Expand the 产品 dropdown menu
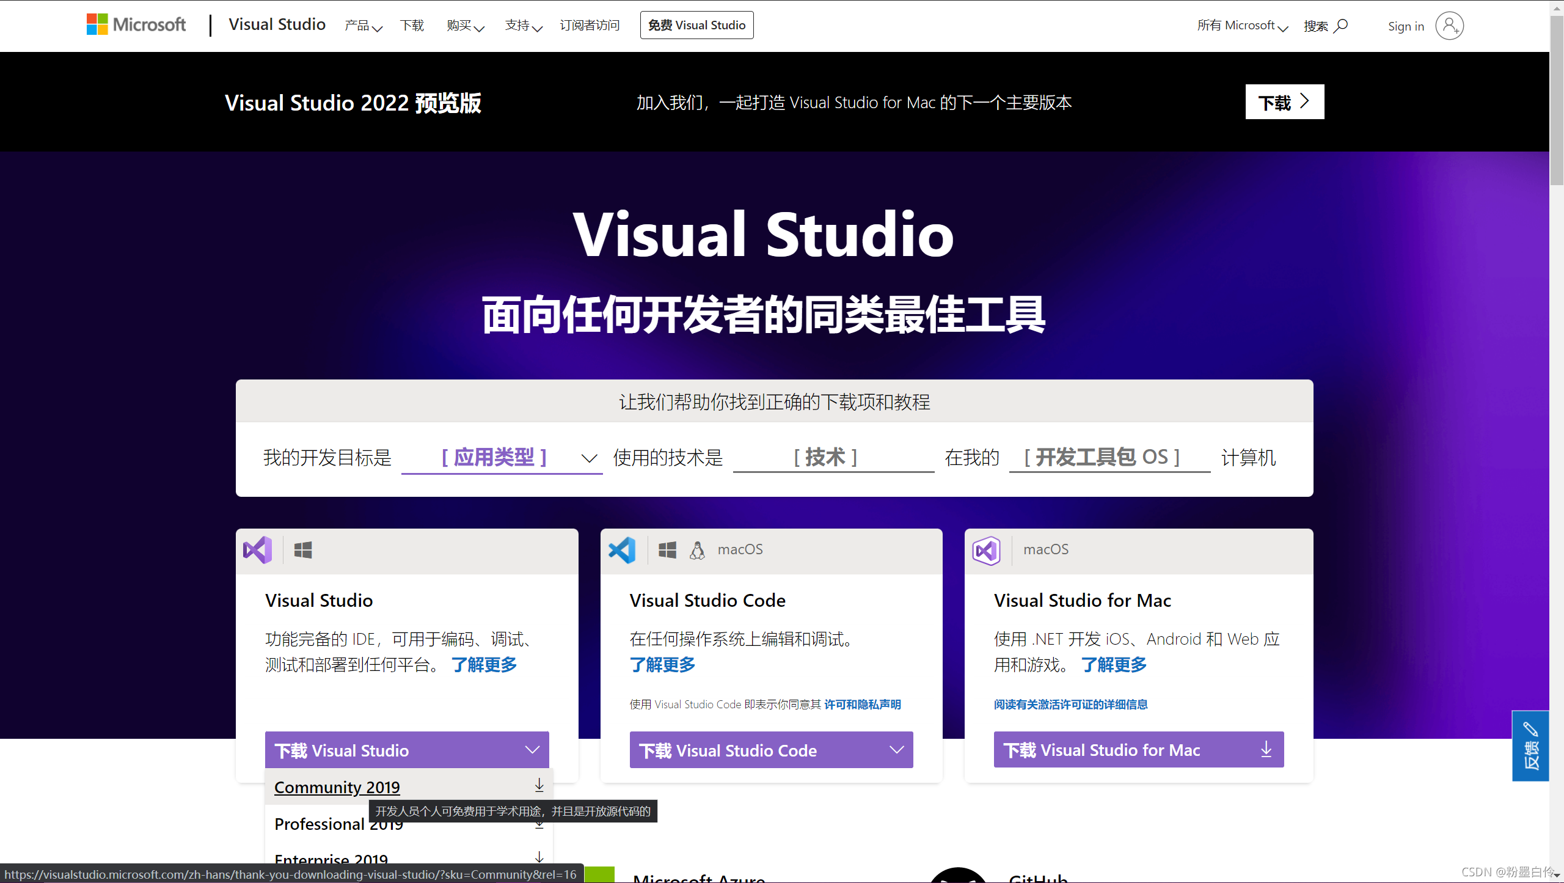 point(363,25)
